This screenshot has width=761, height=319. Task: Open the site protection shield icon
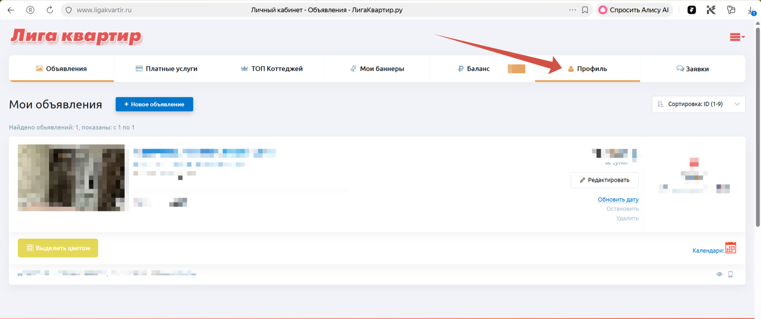tap(69, 10)
